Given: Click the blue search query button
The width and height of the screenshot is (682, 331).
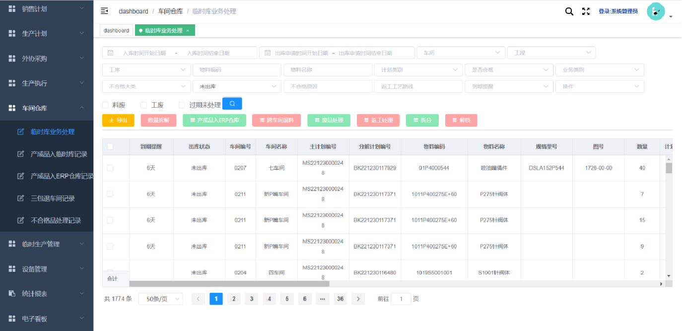Looking at the screenshot, I should pos(232,104).
